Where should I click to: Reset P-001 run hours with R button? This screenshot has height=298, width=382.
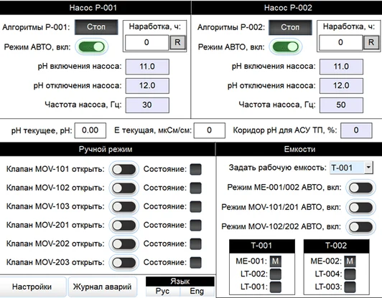(177, 42)
